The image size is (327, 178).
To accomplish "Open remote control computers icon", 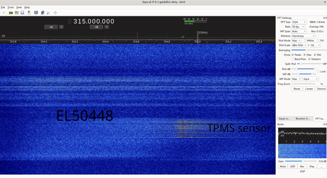I will [x=42, y=13].
